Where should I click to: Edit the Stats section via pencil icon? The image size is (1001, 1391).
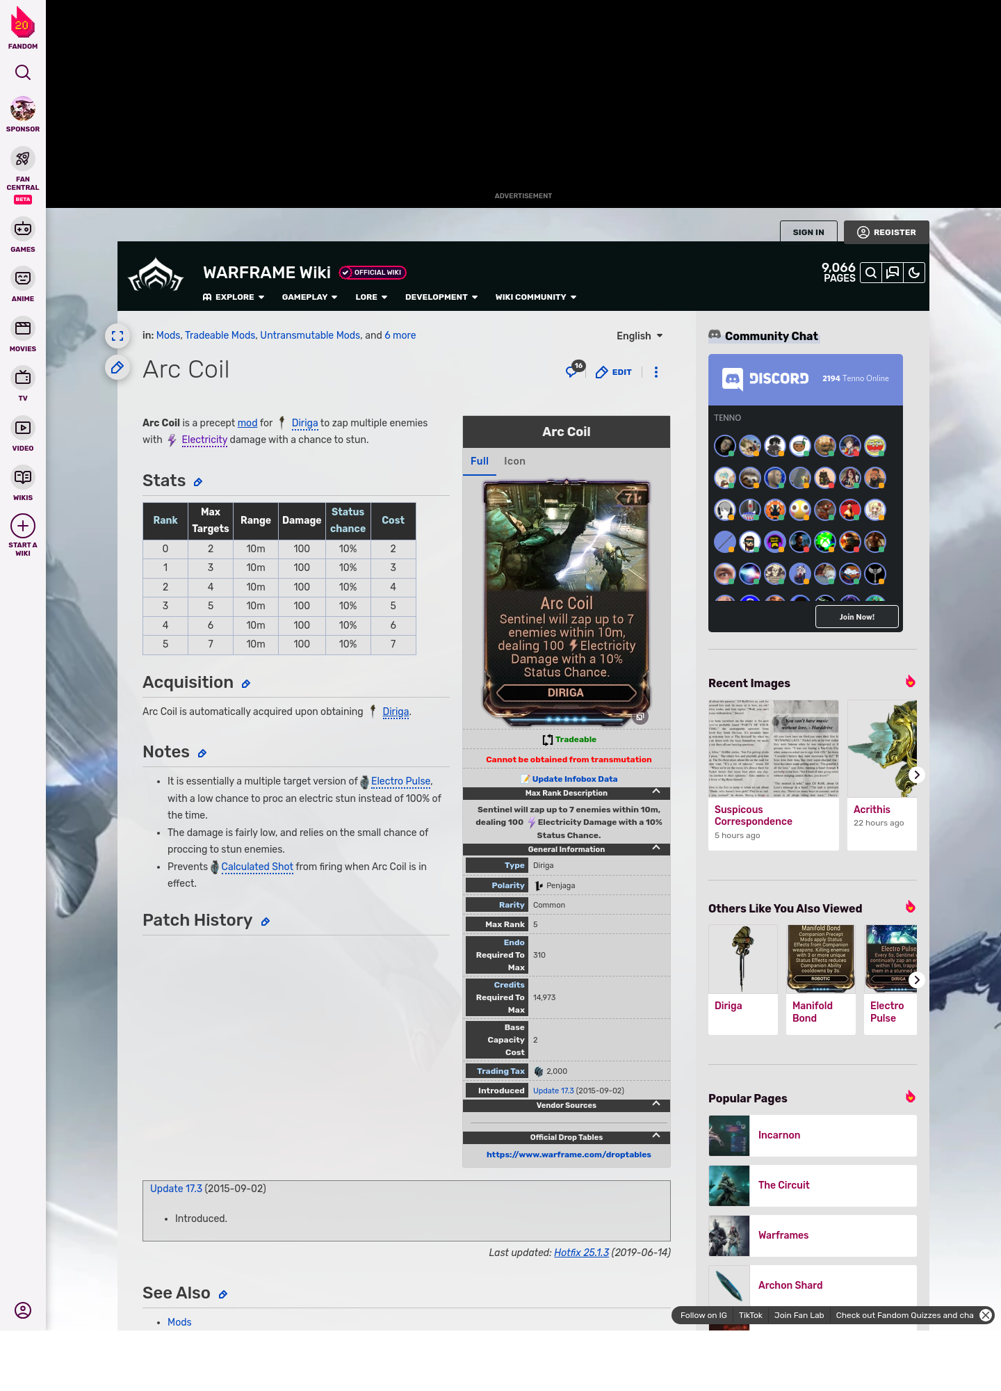tap(198, 482)
